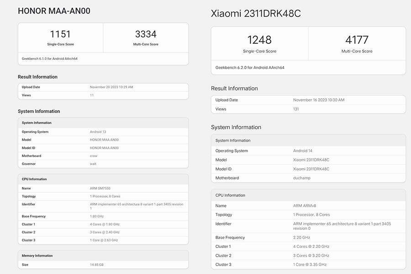Click "Geekbench 6.2.0 for Android AArch64" text
Image resolution: width=411 pixels, height=274 pixels.
pyautogui.click(x=250, y=68)
